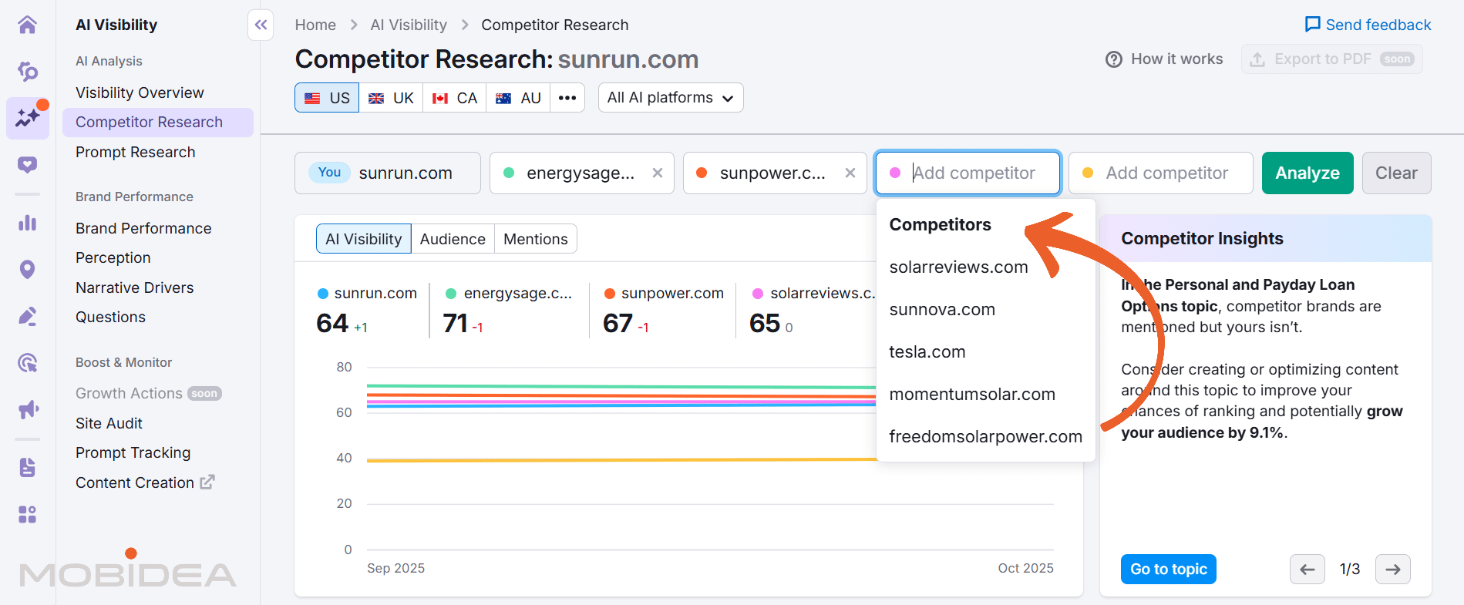Open Content Creation external link
The image size is (1464, 605).
(145, 482)
